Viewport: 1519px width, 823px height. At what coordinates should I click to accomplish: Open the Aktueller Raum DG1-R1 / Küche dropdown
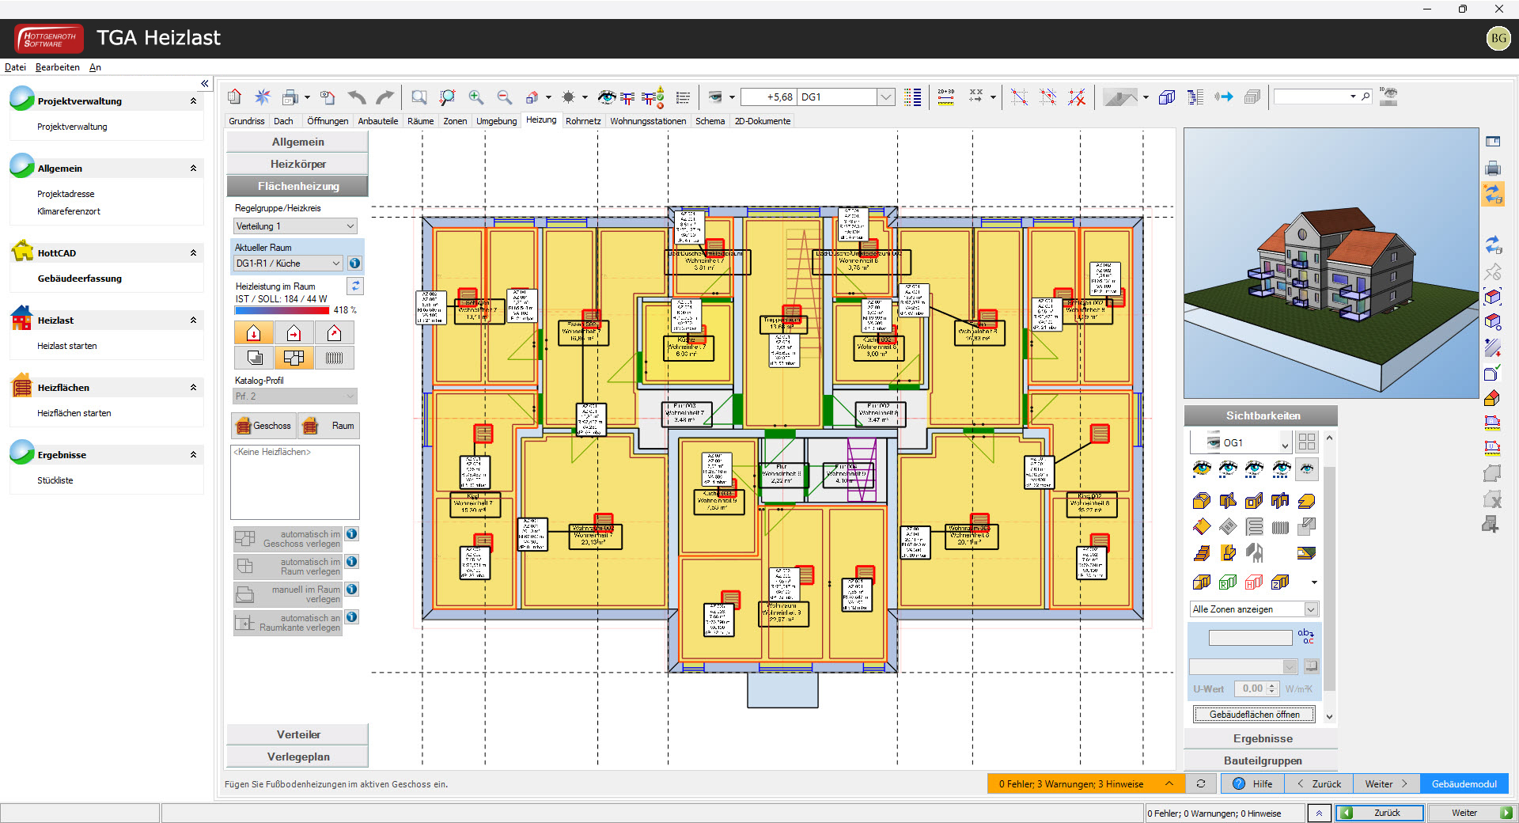pos(288,264)
